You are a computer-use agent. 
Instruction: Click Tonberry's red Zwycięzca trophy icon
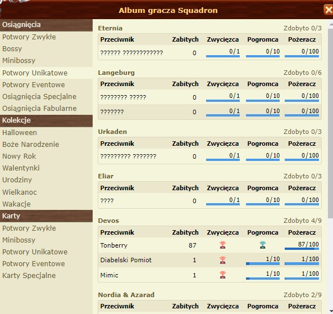click(222, 245)
